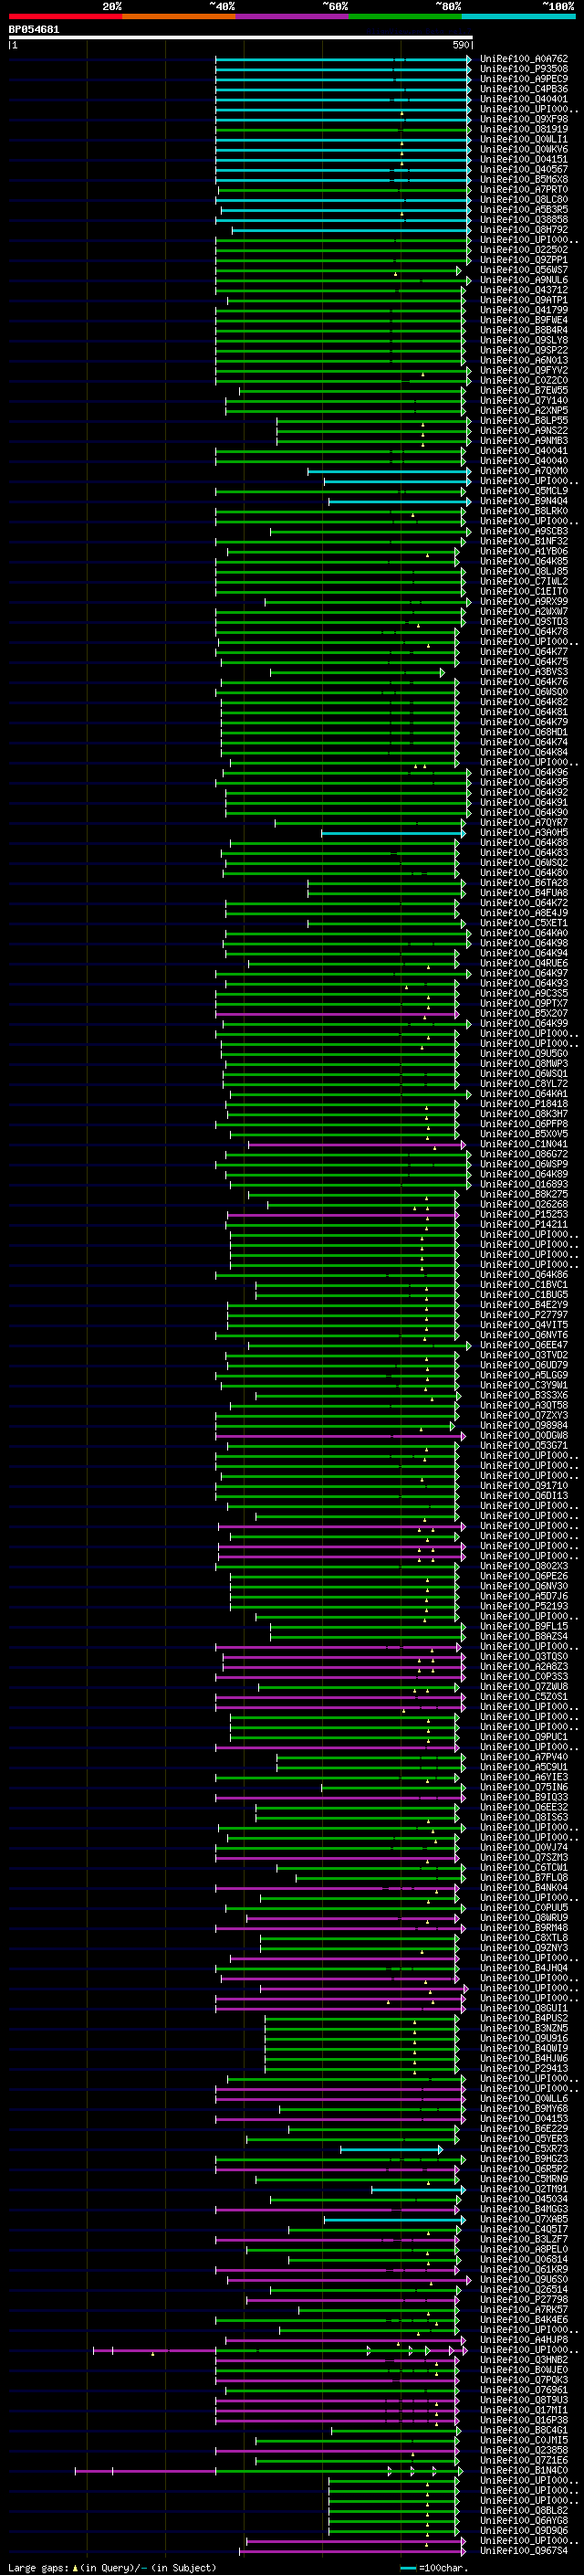Open hit UniRef100_Q9XF98
This screenshot has width=584, height=2575.
524,119
